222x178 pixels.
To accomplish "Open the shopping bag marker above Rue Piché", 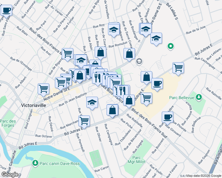I will (112, 110).
